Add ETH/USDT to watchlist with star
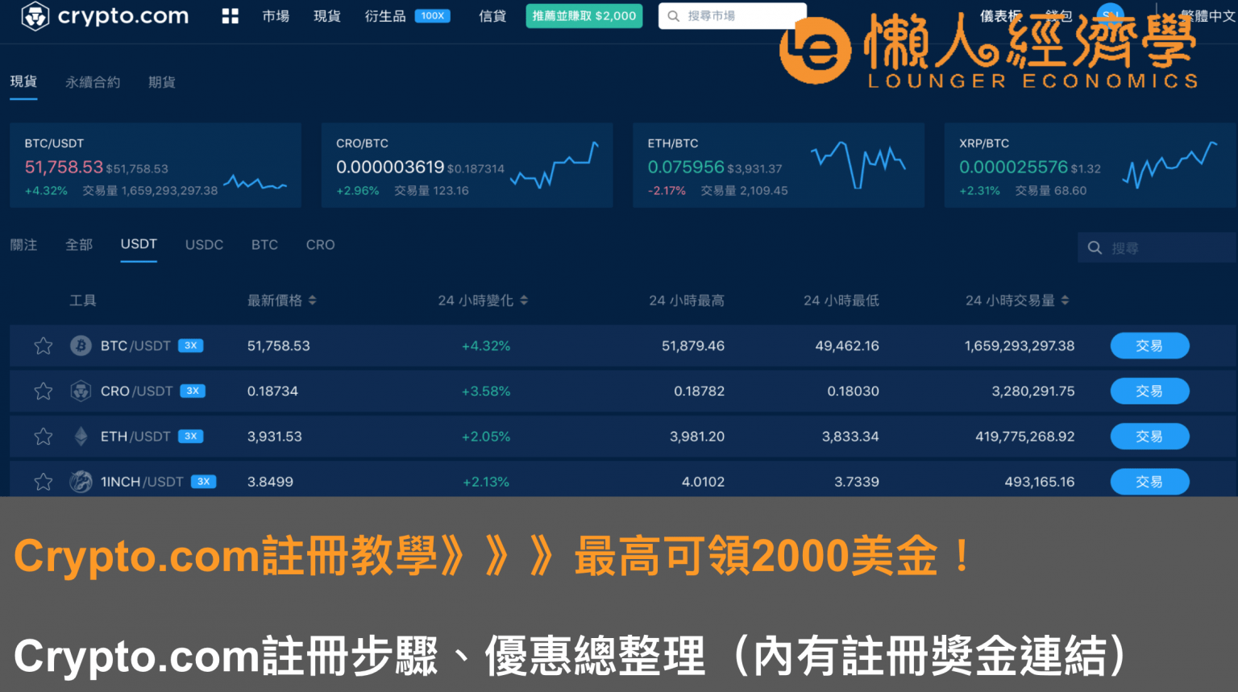The width and height of the screenshot is (1238, 692). click(44, 437)
